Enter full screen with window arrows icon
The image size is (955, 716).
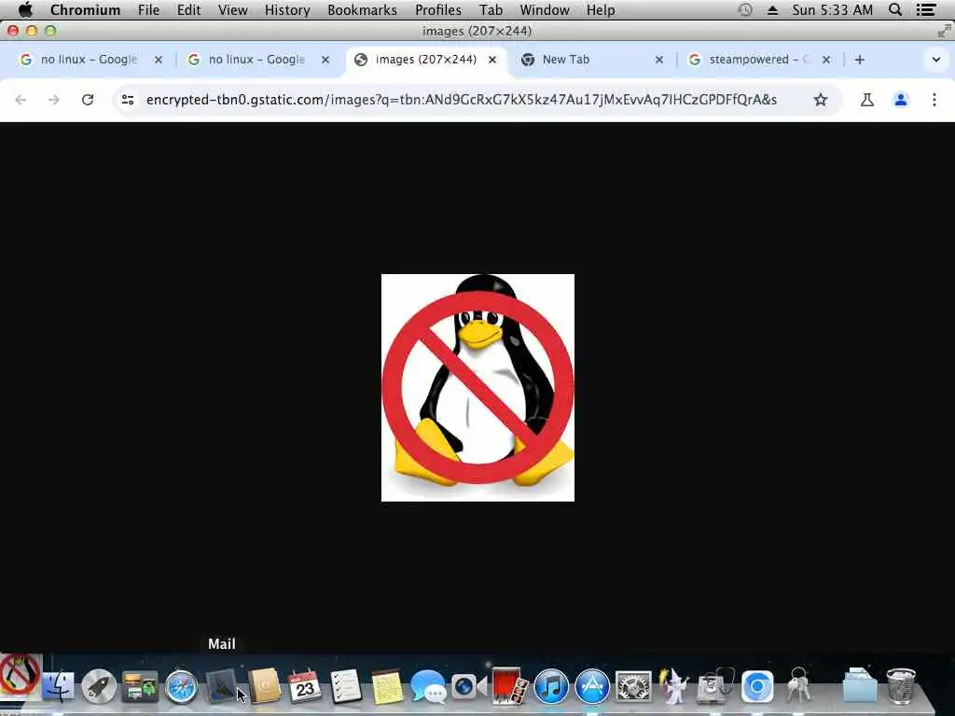(944, 31)
